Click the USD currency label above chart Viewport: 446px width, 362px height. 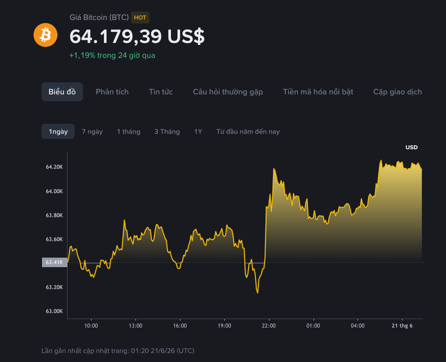coord(411,147)
